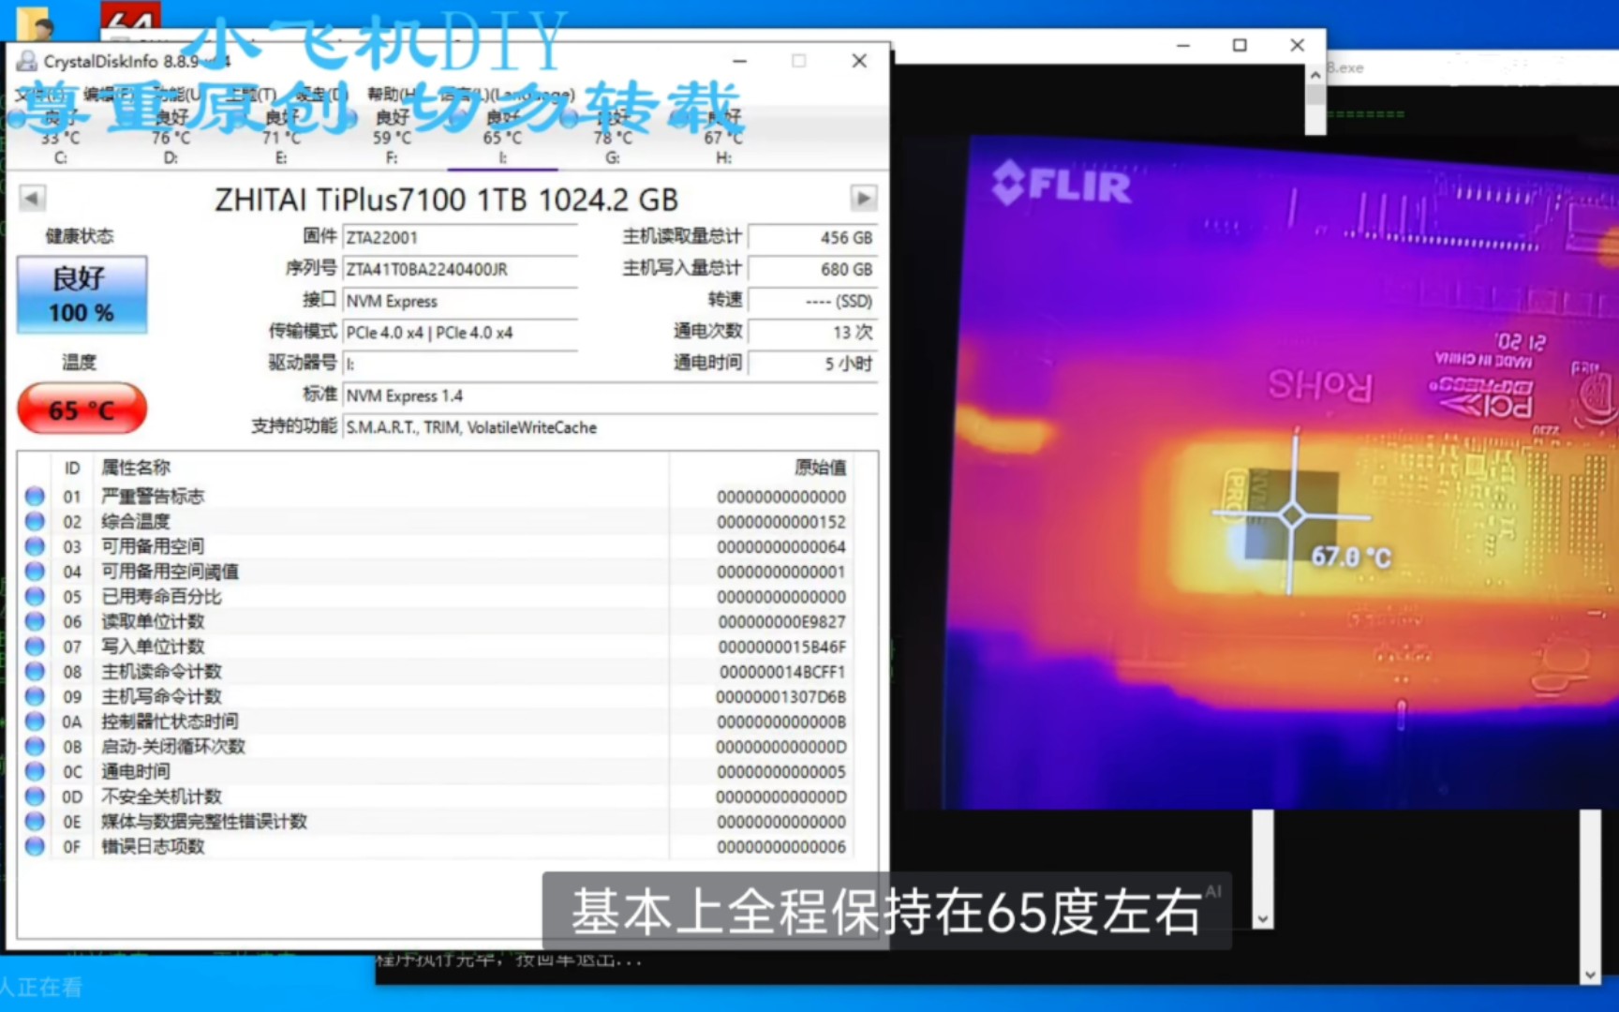The width and height of the screenshot is (1619, 1012).
Task: Click status circle for 03 可用备用空间
Action: [35, 546]
